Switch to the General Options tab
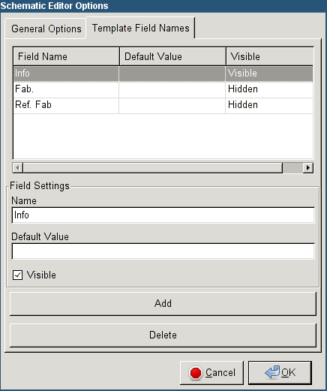Viewport: 327px width, 391px height. pyautogui.click(x=46, y=29)
